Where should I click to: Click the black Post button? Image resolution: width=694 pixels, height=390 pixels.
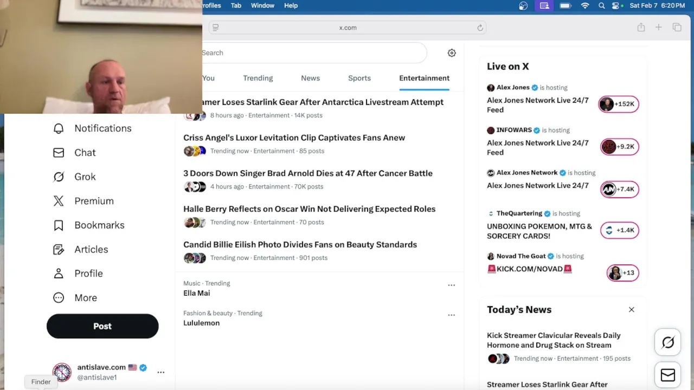(102, 326)
